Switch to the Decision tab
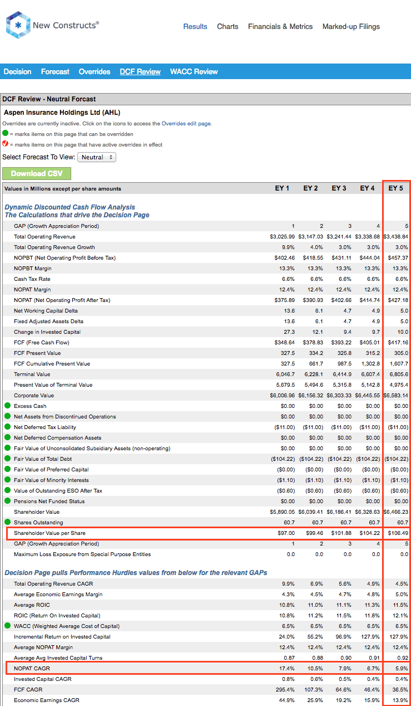The image size is (411, 706). click(x=17, y=71)
